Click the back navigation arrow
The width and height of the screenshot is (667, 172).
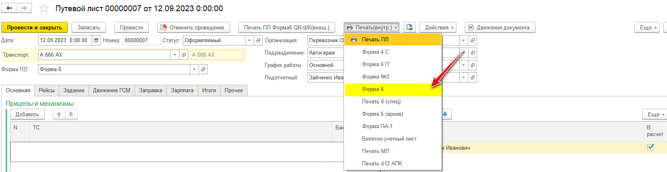9,8
